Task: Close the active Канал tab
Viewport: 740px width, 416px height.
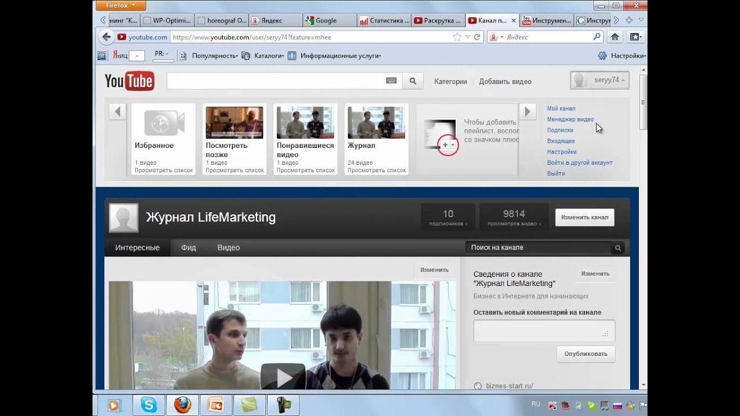Action: 514,20
